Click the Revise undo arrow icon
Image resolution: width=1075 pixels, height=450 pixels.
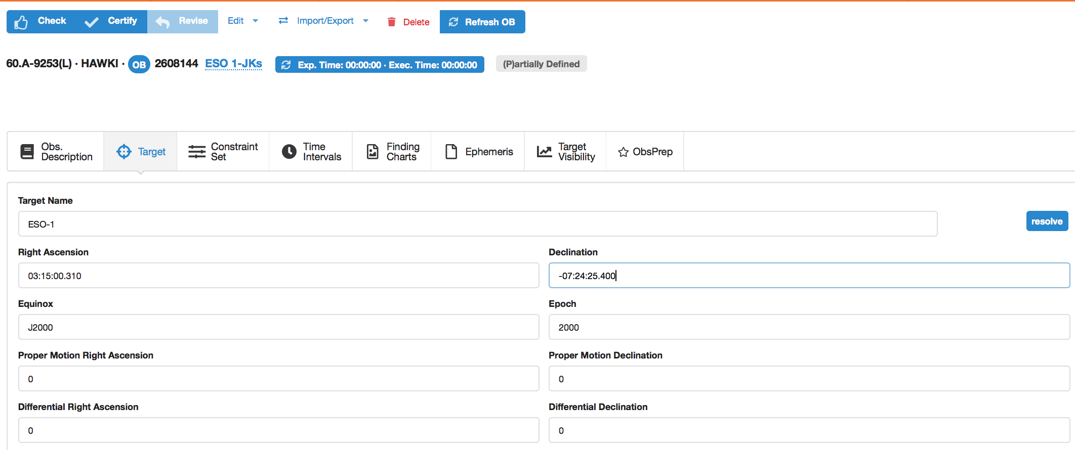(162, 22)
